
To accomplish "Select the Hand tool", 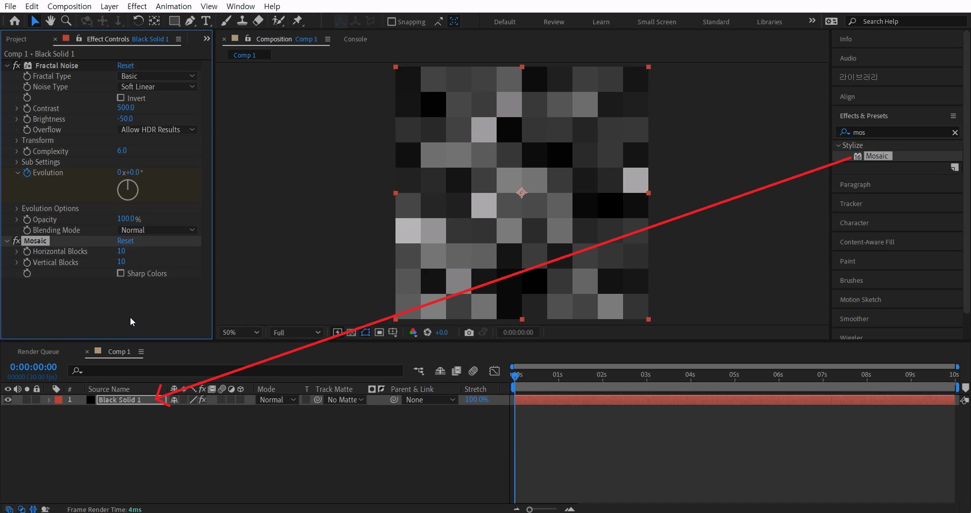I will tap(50, 21).
